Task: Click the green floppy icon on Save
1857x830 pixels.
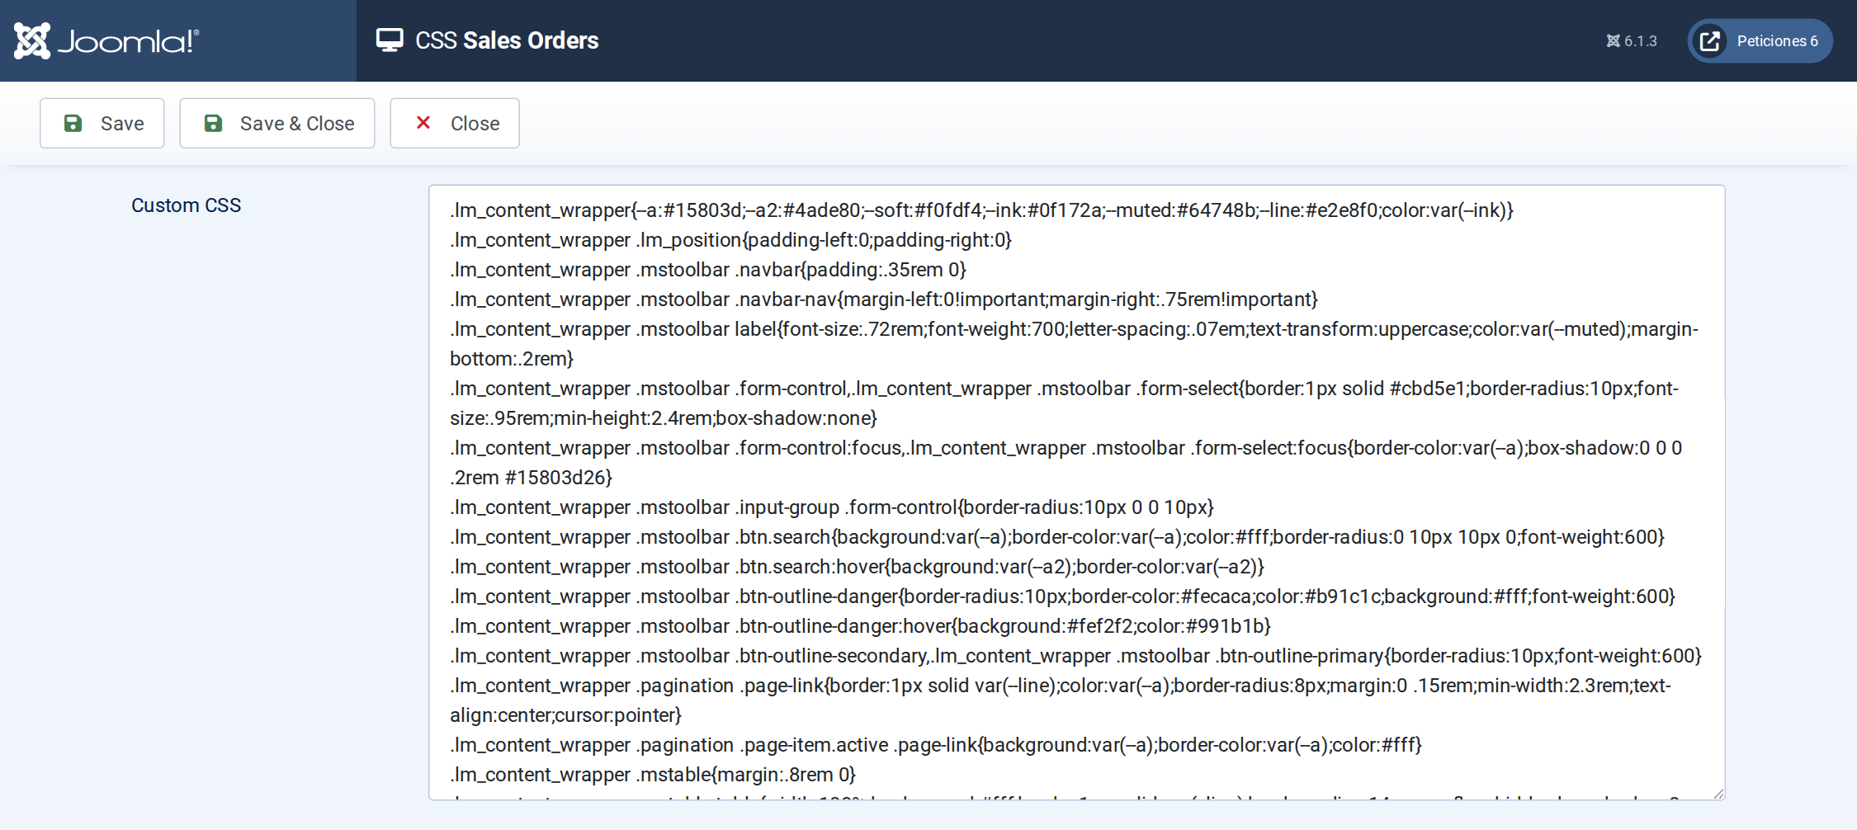Action: tap(73, 123)
